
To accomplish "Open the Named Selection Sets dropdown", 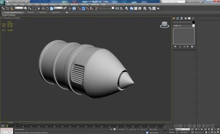I will click(113, 8).
